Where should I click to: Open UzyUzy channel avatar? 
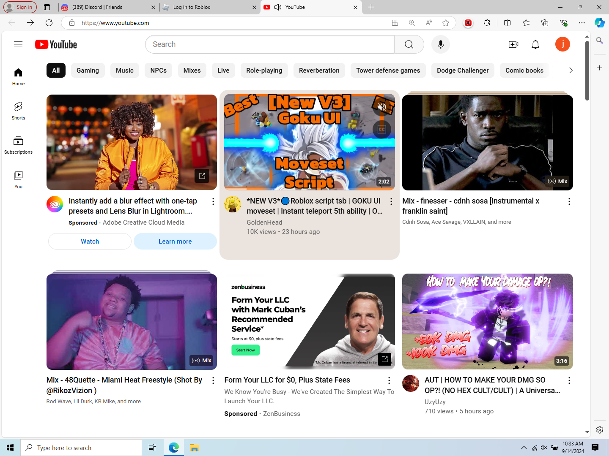411,383
